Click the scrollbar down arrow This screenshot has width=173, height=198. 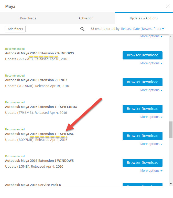tap(171, 184)
